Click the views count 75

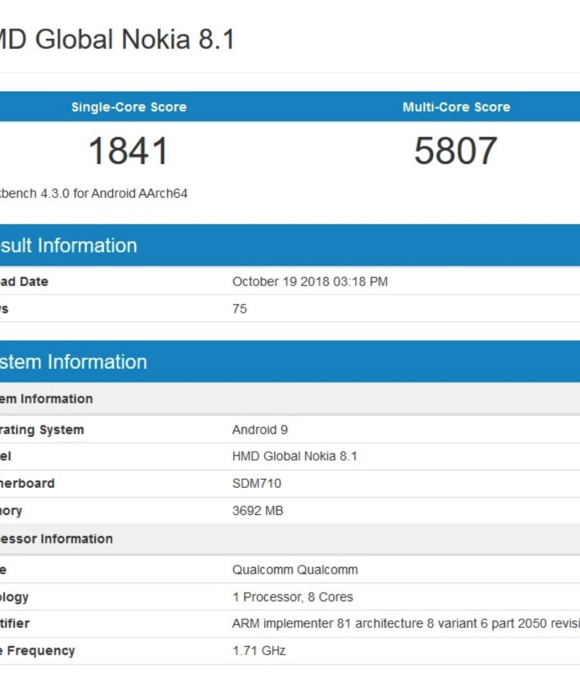point(239,309)
